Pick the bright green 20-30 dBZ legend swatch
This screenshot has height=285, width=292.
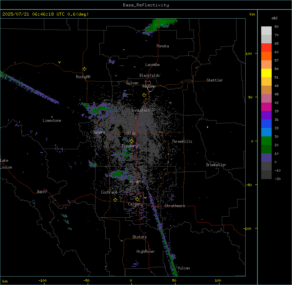[x=266, y=141]
